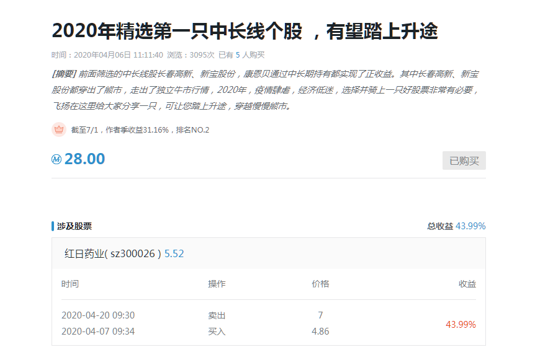Click the 总收益 label

point(440,226)
